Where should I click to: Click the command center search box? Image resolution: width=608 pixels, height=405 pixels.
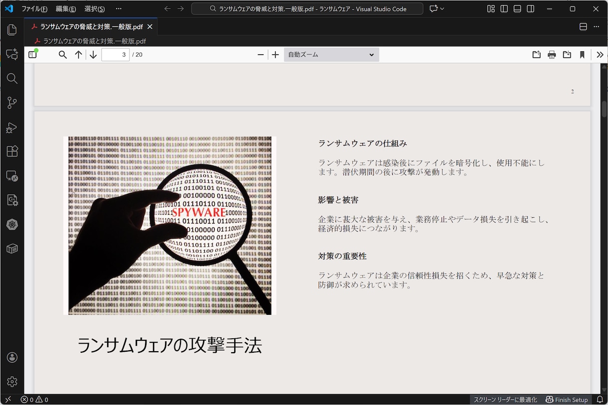pyautogui.click(x=307, y=9)
